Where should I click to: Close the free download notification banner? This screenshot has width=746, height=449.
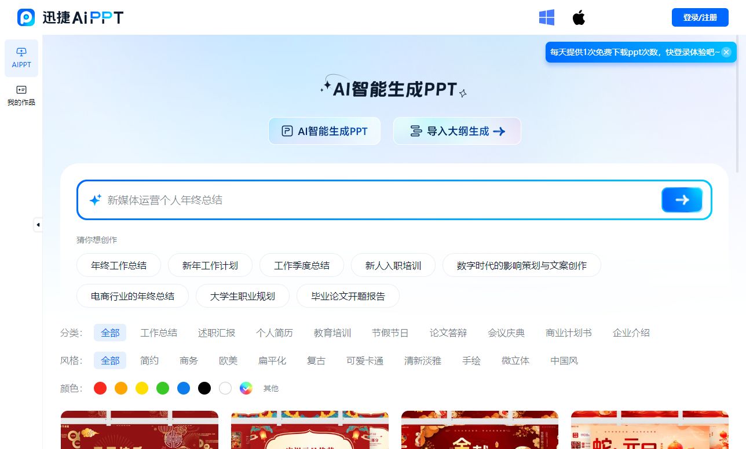point(726,52)
